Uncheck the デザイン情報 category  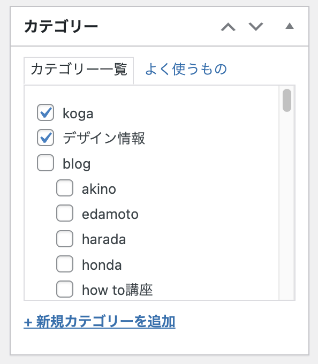(46, 138)
